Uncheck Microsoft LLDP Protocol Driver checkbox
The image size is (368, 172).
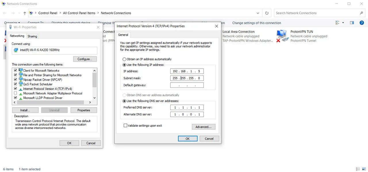click(x=16, y=98)
